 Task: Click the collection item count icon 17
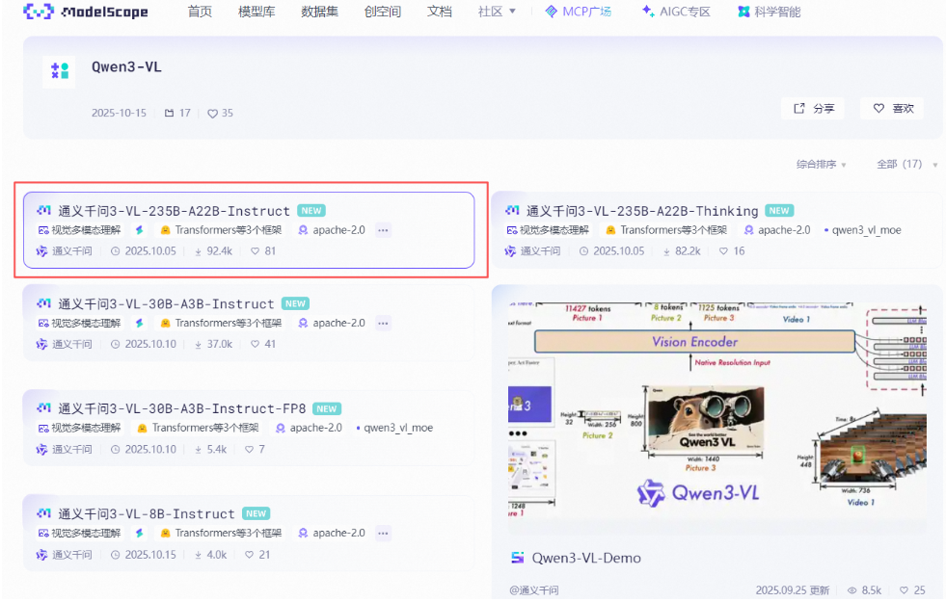coord(169,113)
